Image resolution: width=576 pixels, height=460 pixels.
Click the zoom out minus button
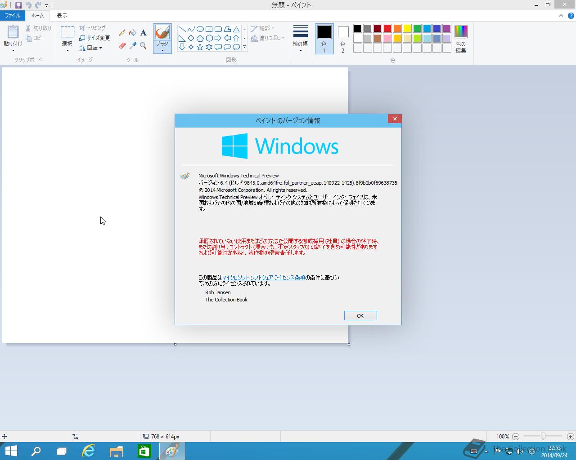tap(516, 436)
